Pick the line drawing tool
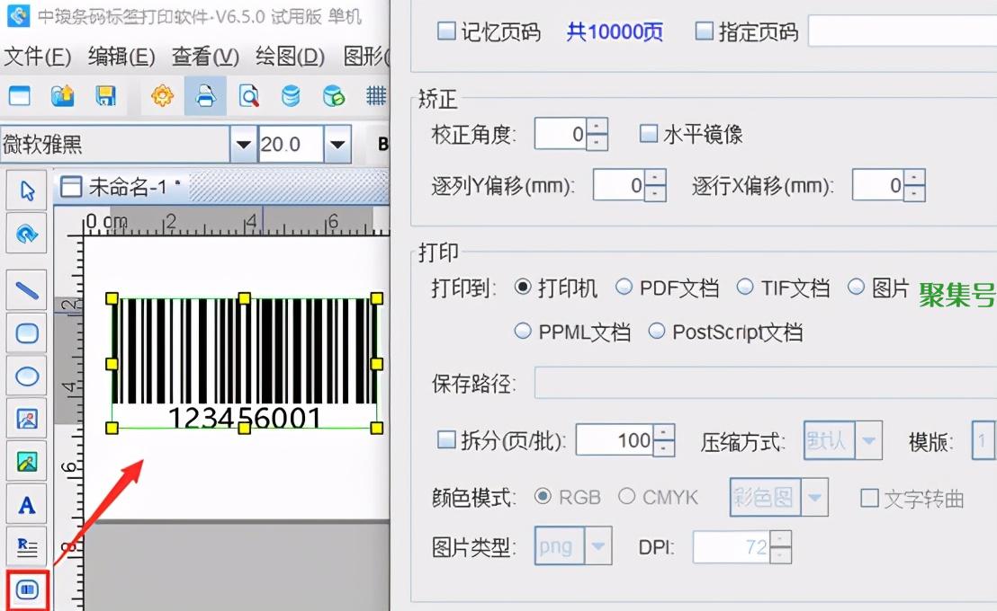 point(26,289)
